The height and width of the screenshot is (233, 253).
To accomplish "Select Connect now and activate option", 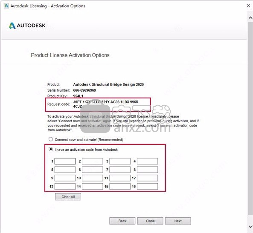I will [x=51, y=139].
